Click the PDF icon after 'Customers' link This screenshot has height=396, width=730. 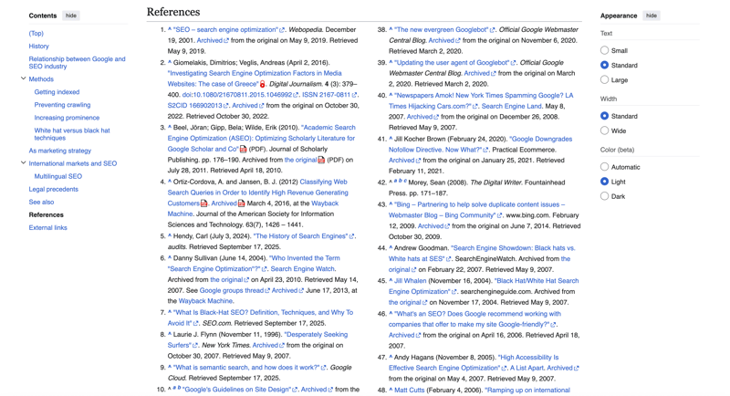tap(204, 203)
